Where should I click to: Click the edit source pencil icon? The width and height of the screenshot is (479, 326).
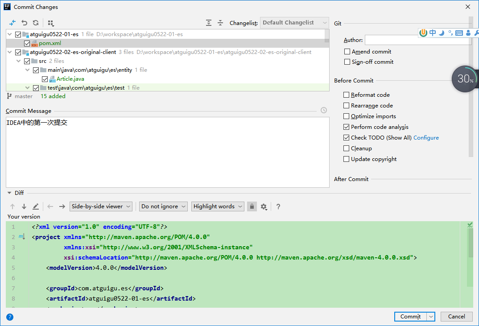click(x=36, y=206)
